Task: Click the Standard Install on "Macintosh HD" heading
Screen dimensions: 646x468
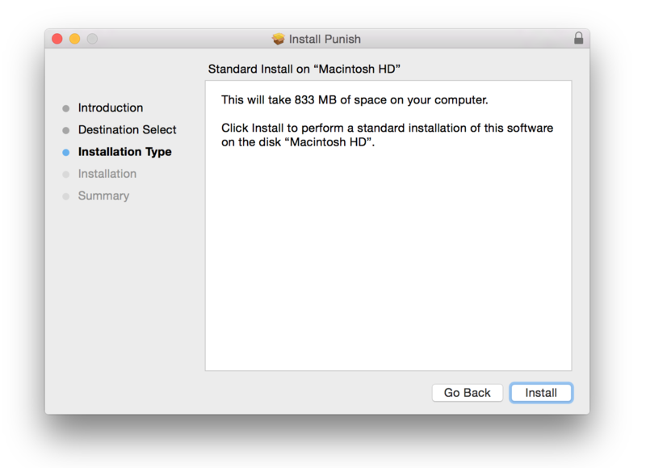Action: coord(304,69)
